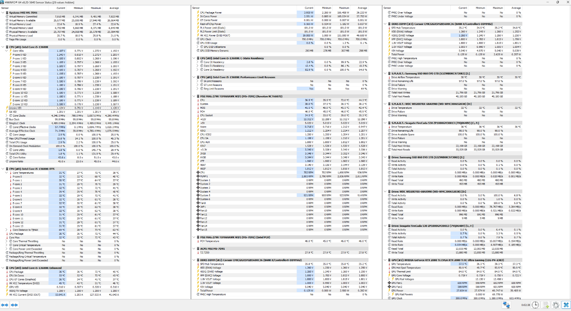
Task: Click Sensor column header in left pane
Action: 5,8
